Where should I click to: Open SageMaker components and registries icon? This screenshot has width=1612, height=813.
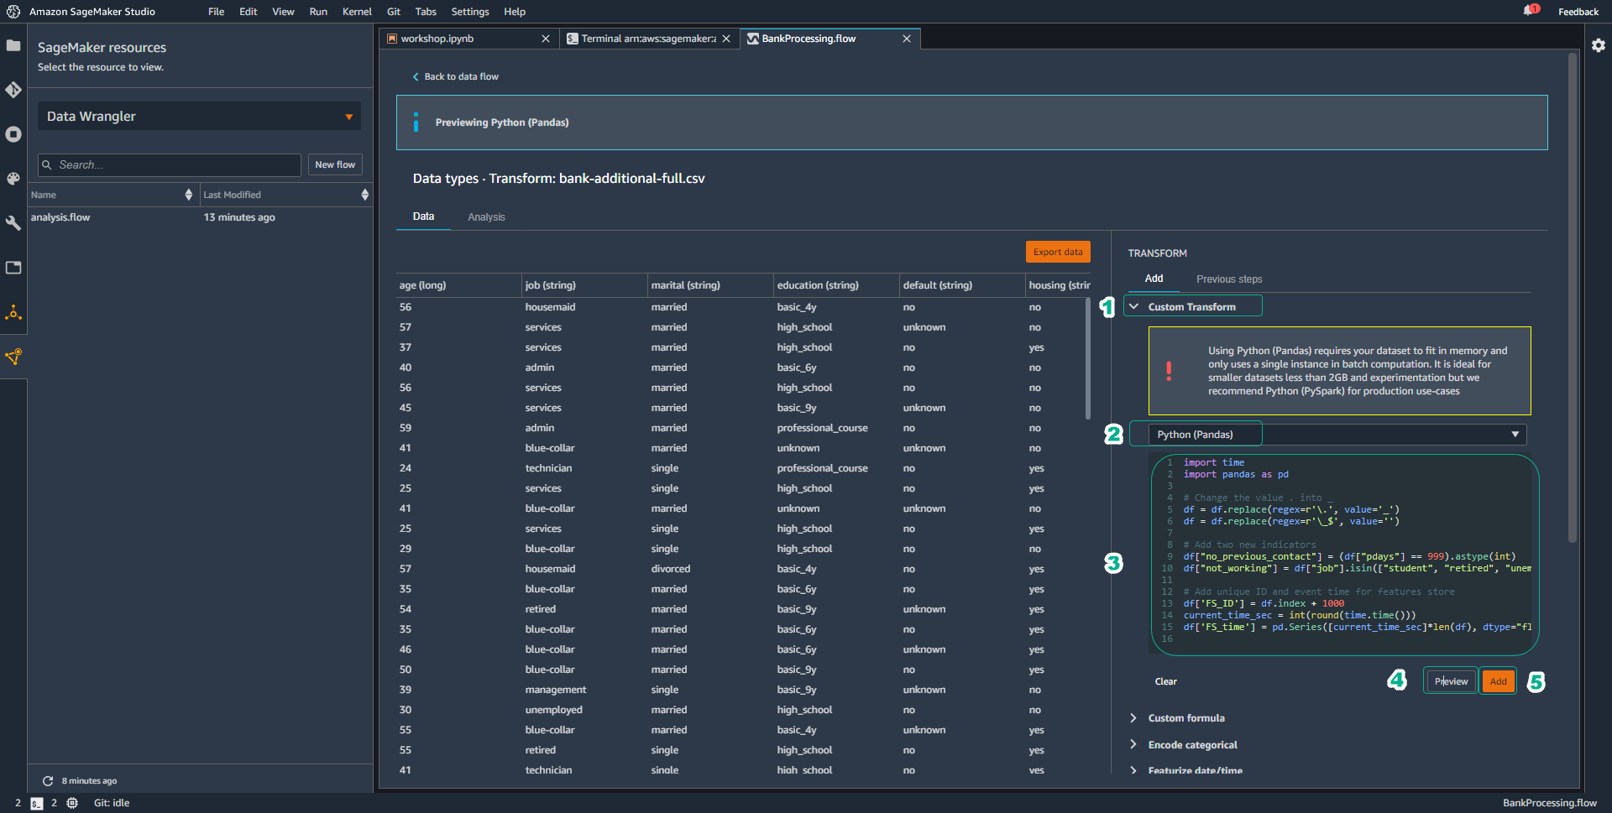[x=13, y=313]
